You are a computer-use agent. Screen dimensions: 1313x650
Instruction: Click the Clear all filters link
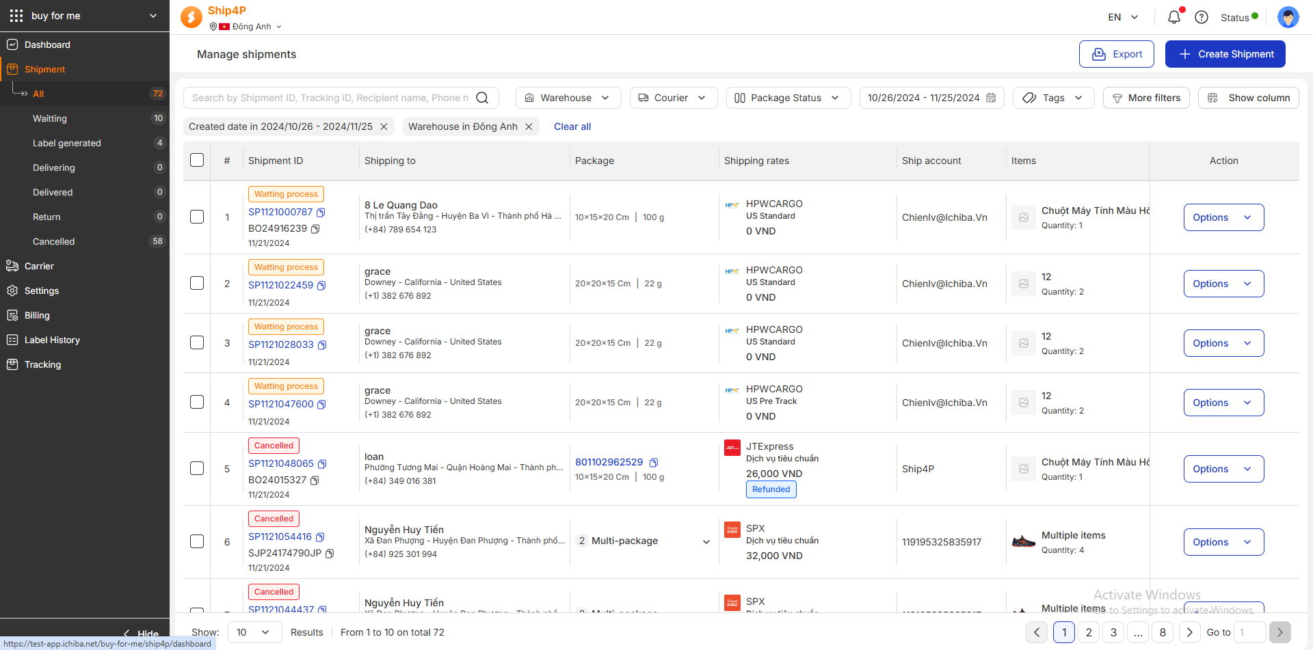(x=572, y=126)
